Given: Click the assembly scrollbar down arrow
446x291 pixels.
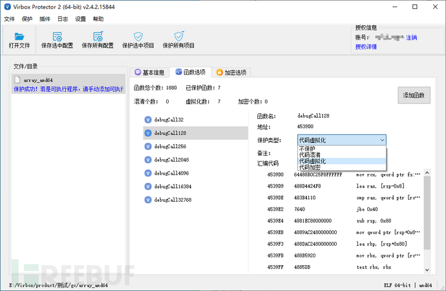Looking at the screenshot, I should click(x=427, y=270).
